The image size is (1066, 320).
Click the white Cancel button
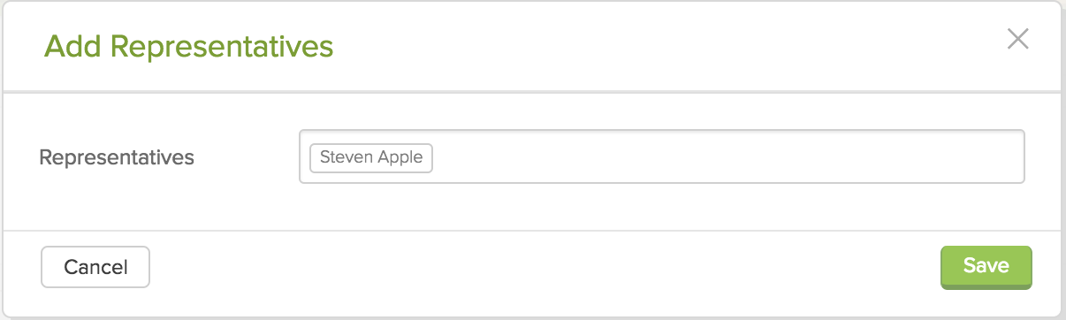pyautogui.click(x=95, y=267)
